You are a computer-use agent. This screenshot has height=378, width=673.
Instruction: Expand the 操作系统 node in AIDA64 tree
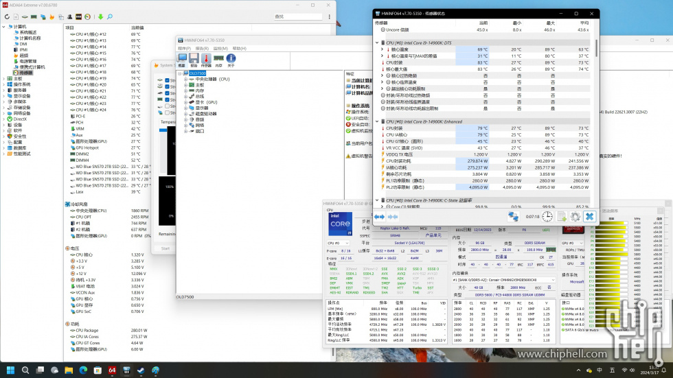click(4, 84)
